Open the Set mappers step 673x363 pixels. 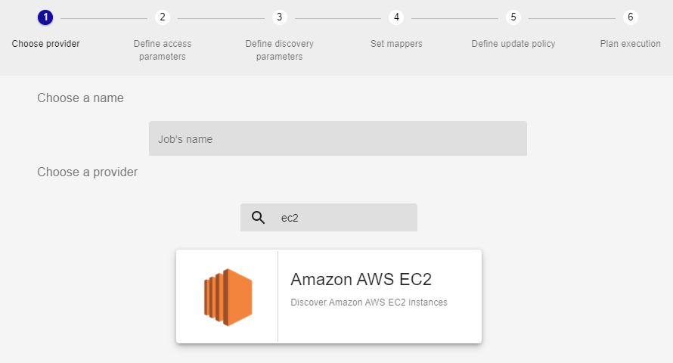point(396,44)
